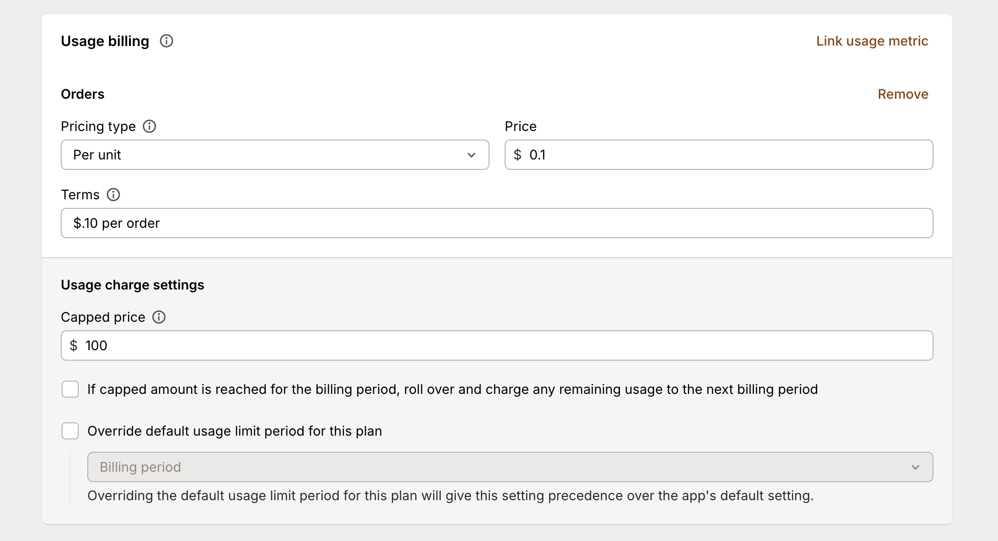Click the dollar sign in the Price field

click(518, 154)
